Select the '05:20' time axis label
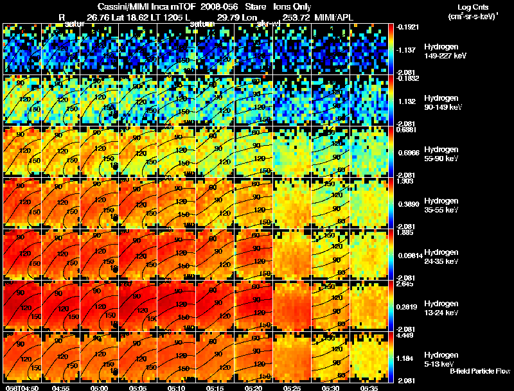514x391 pixels. coord(253,388)
